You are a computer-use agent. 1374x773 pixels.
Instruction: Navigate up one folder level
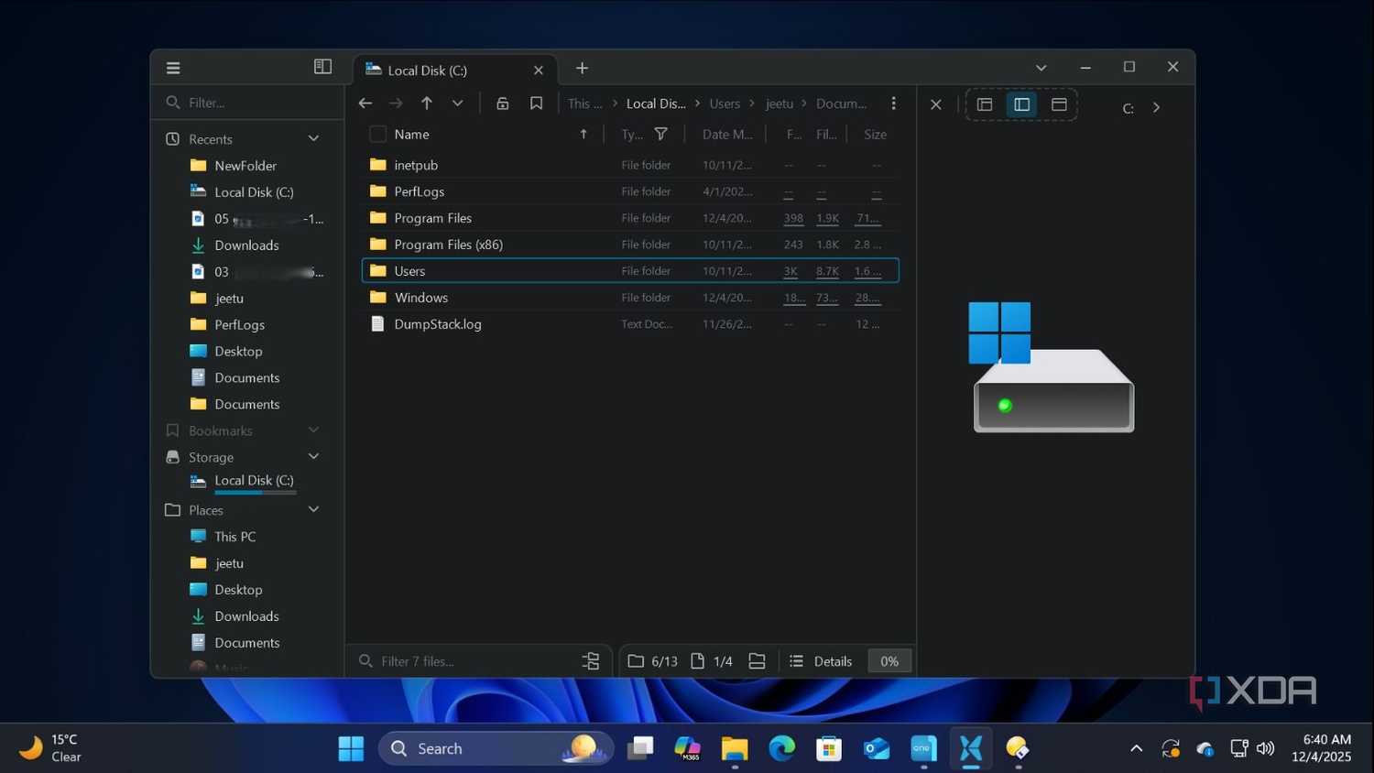pos(427,103)
